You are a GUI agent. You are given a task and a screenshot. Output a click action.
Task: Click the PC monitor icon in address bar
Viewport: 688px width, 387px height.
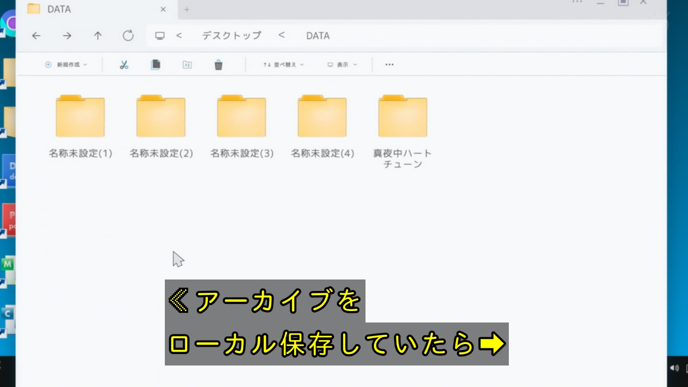(160, 36)
